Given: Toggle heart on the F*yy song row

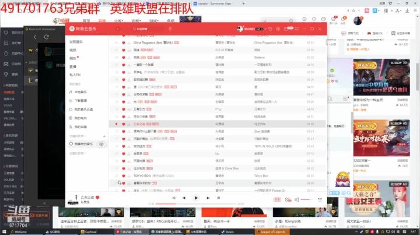Looking at the screenshot, I should click(124, 109).
